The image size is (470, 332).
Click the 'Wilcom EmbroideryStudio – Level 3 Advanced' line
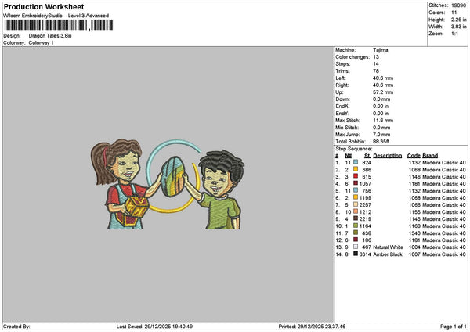click(56, 16)
